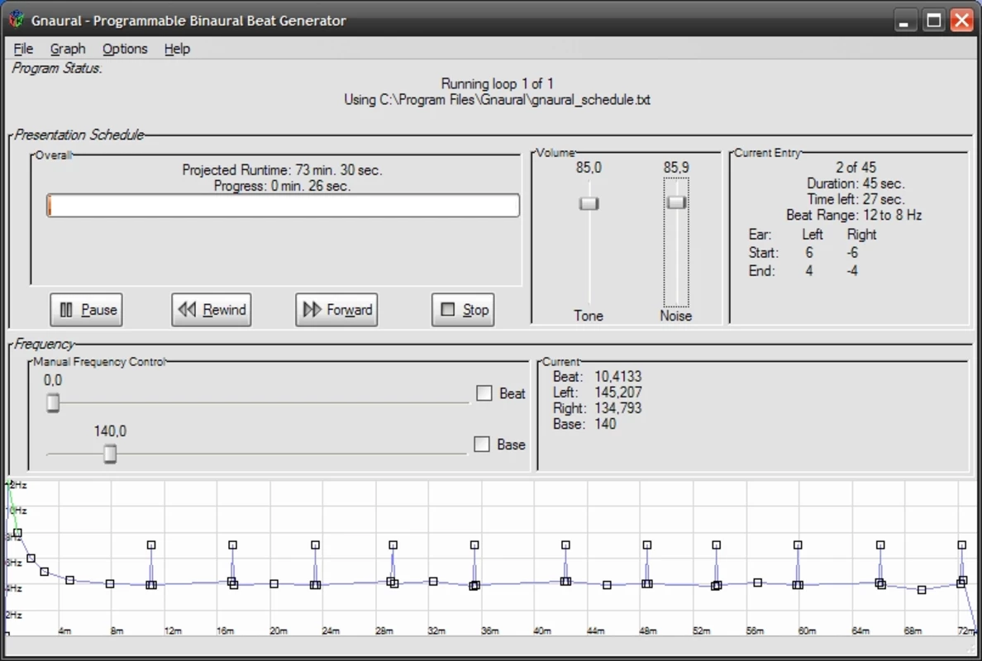Select the upper graph node near 66m
This screenshot has height=661, width=982.
(x=880, y=545)
